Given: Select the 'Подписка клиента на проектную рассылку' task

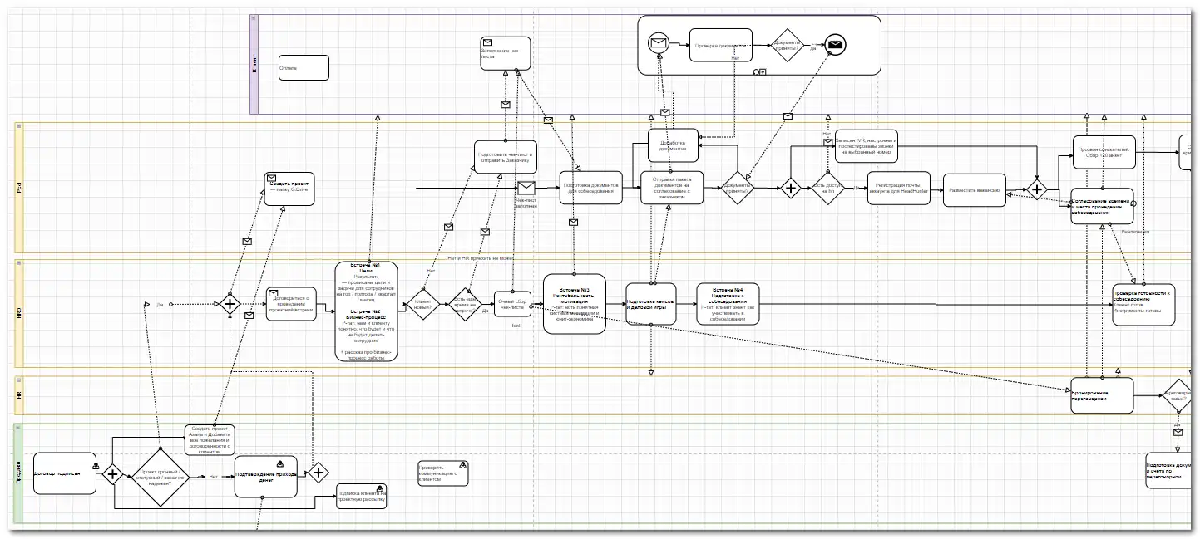Looking at the screenshot, I should tap(362, 496).
